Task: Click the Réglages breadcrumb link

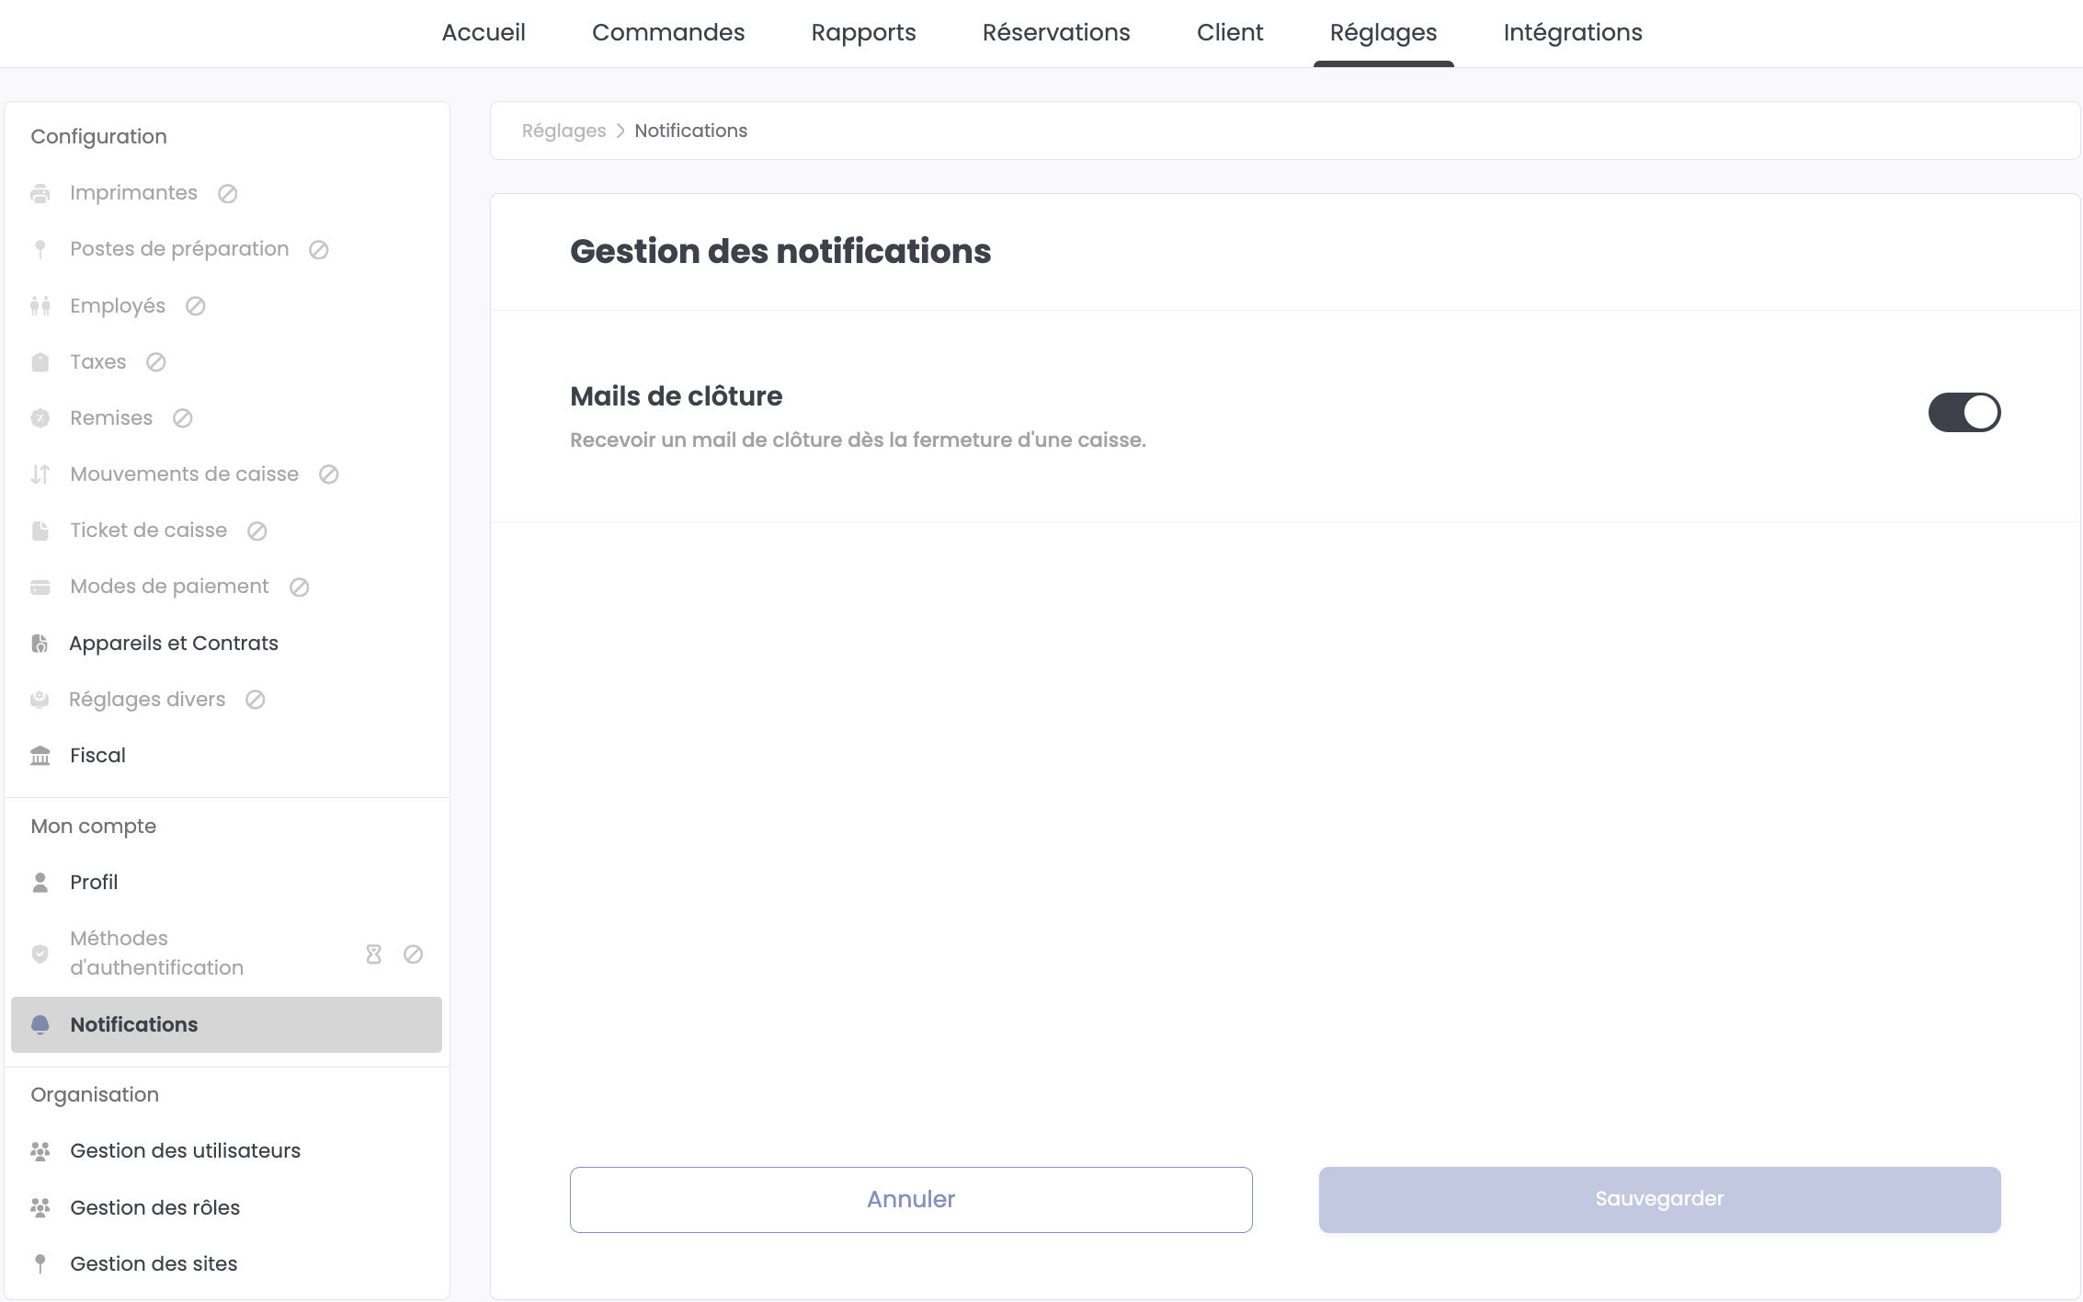Action: coord(563,131)
